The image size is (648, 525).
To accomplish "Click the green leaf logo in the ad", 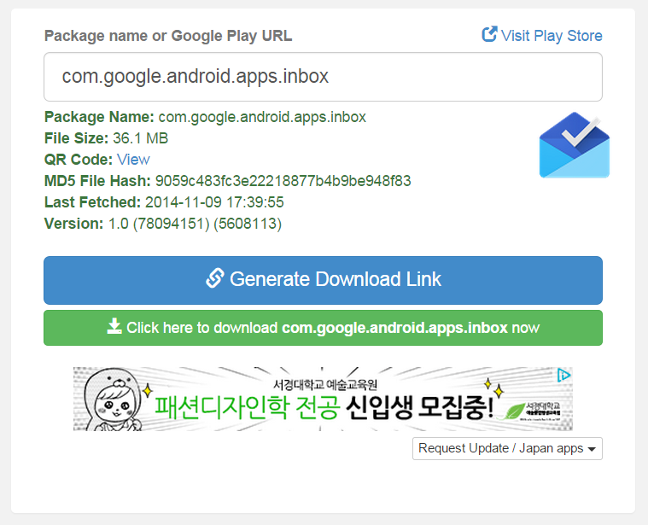I will pyautogui.click(x=514, y=410).
